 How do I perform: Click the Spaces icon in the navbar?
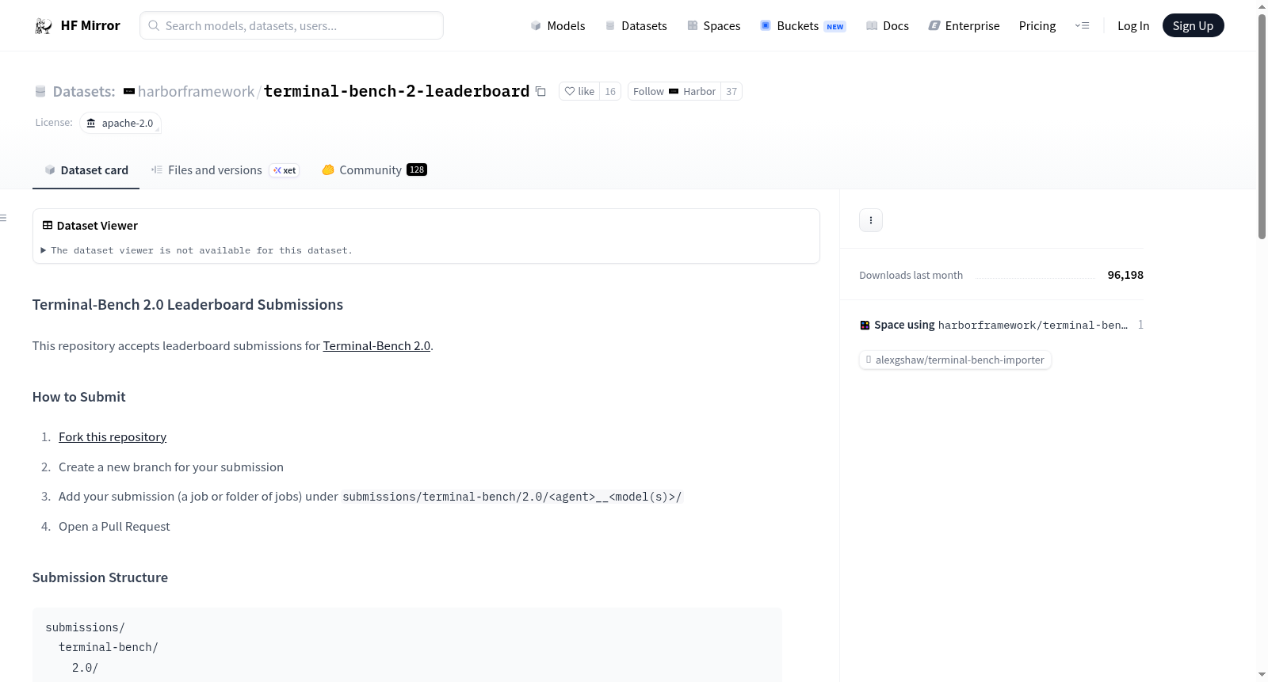click(x=693, y=26)
